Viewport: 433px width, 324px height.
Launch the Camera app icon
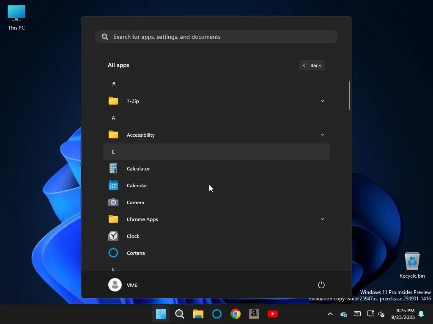point(113,202)
